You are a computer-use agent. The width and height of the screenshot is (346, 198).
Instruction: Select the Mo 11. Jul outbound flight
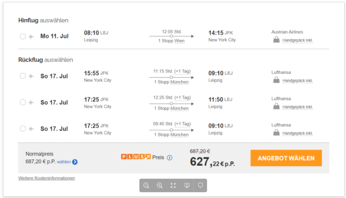click(x=23, y=36)
